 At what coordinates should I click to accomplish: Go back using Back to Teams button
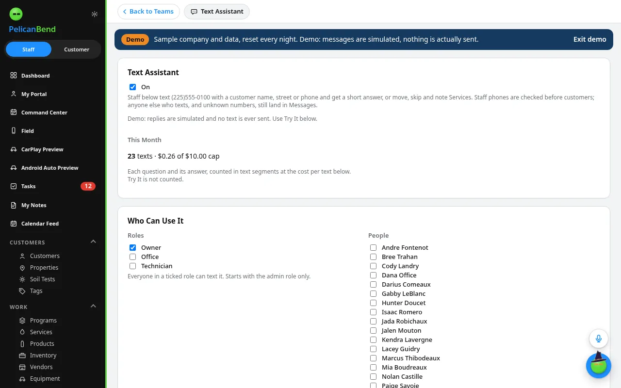coord(148,12)
